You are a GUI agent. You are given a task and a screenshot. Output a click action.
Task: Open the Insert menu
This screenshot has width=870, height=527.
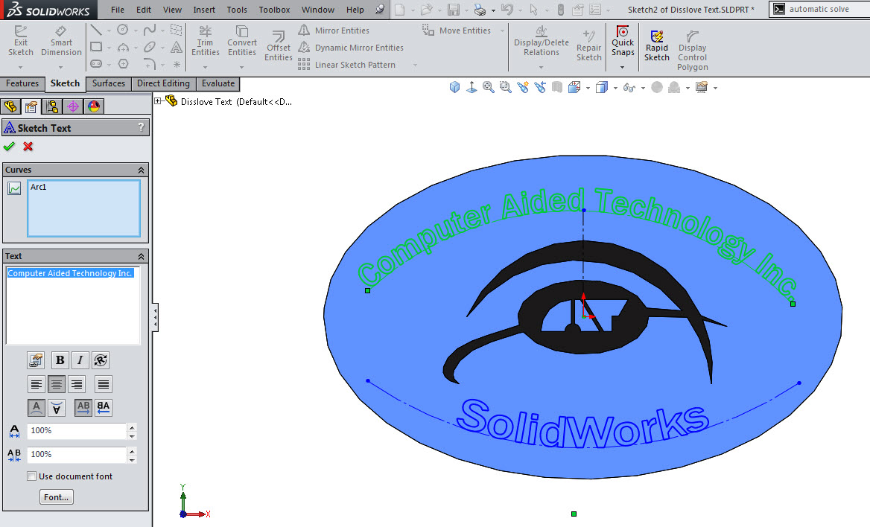204,10
